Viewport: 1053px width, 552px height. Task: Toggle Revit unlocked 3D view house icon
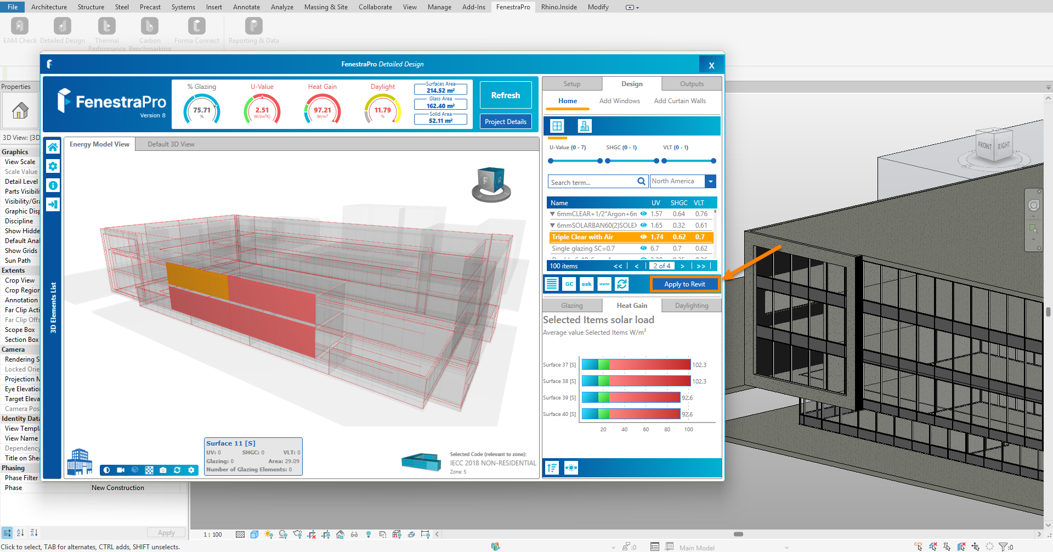point(340,534)
